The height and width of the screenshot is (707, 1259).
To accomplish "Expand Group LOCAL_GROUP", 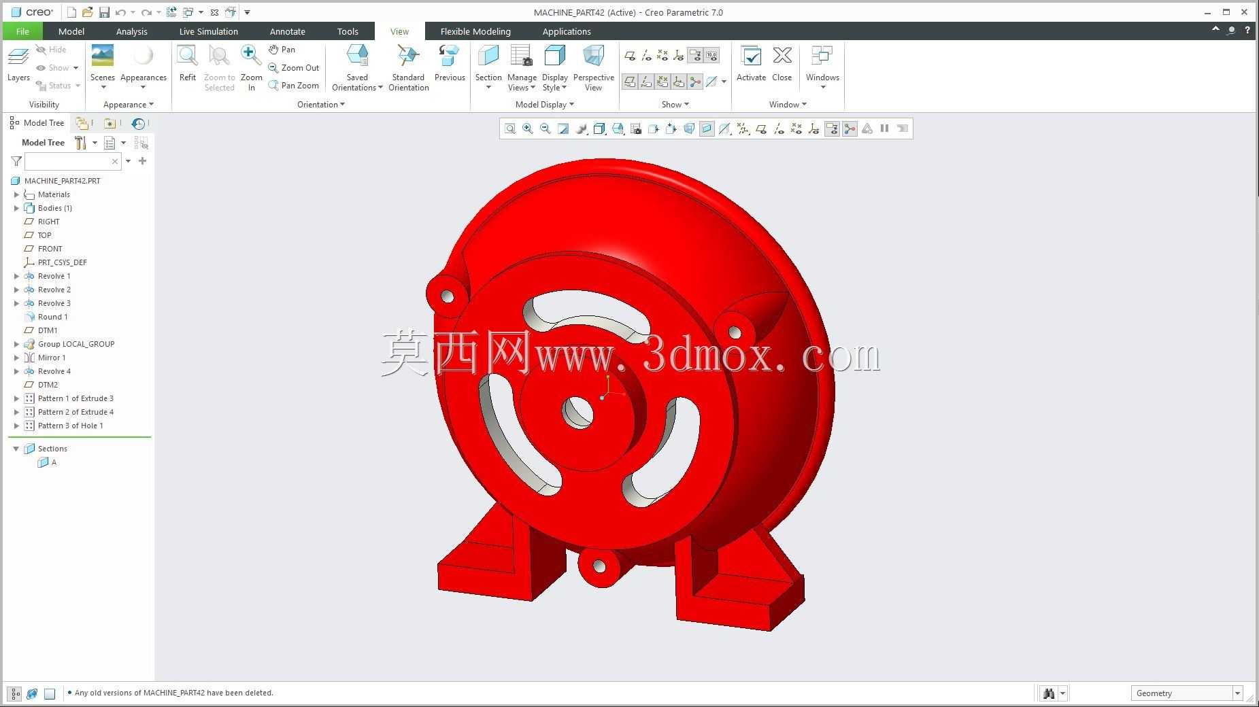I will coord(16,344).
